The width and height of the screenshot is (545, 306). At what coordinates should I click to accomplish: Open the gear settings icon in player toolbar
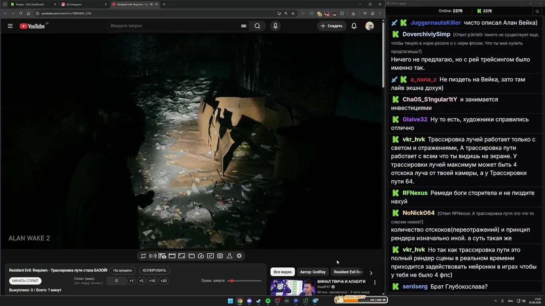pos(239,256)
